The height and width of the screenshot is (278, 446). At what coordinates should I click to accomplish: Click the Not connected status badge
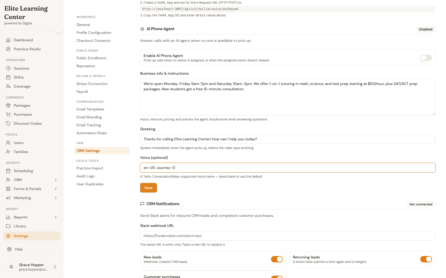pos(421,204)
